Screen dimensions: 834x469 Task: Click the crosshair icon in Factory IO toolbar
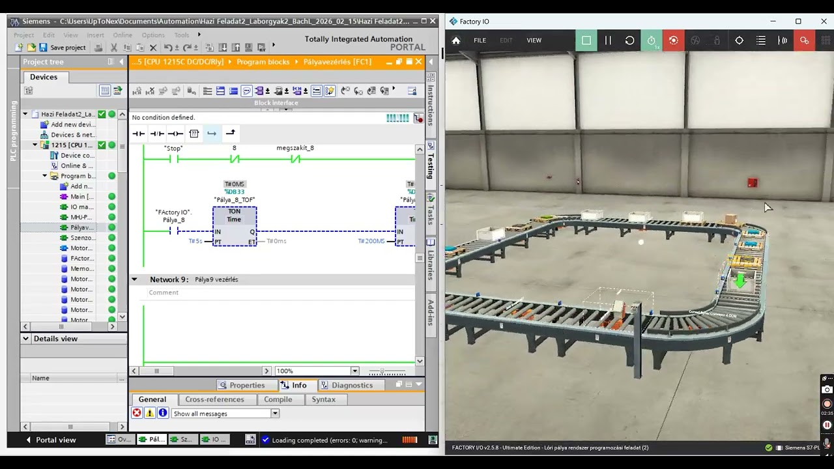pos(739,40)
